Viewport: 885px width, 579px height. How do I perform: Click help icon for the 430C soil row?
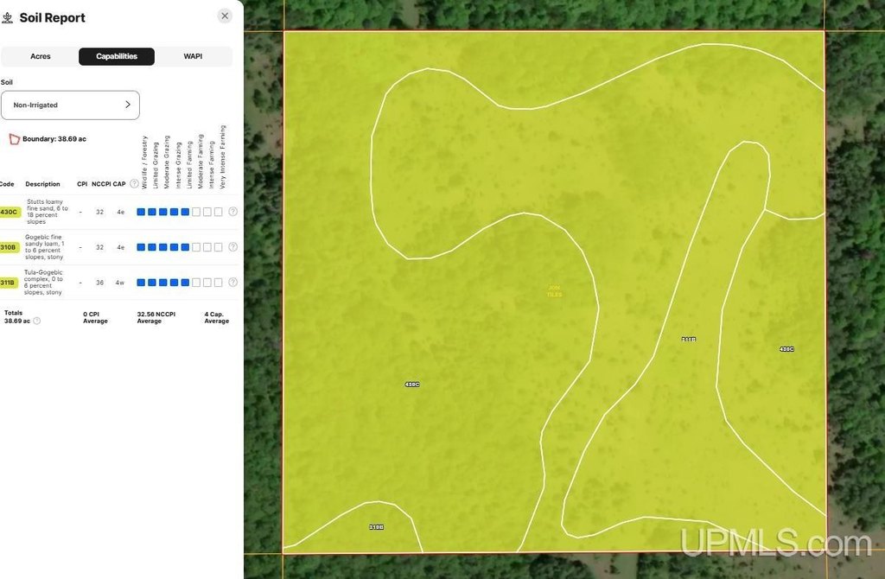click(x=232, y=212)
